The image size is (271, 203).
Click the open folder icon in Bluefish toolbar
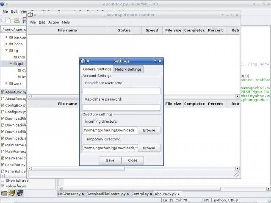tap(17, 20)
